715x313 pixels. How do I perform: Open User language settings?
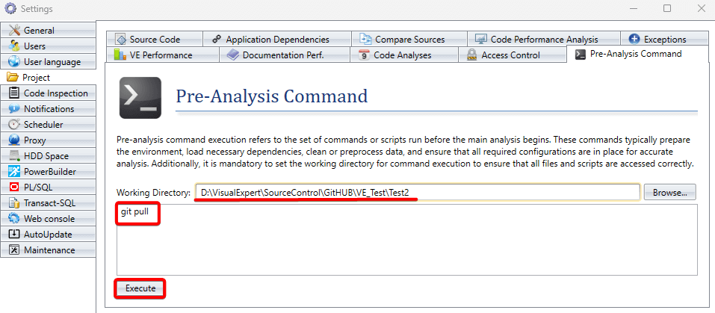point(48,62)
